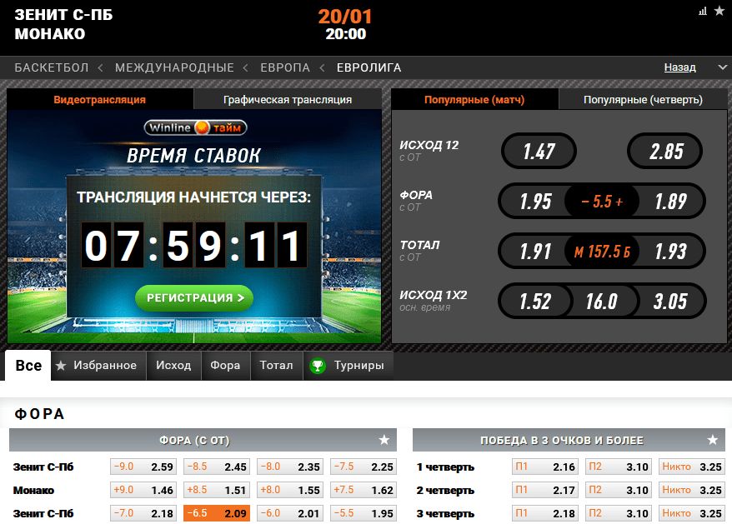732x524 pixels.
Task: Open the Баскетбол breadcrumb
Action: 52,67
